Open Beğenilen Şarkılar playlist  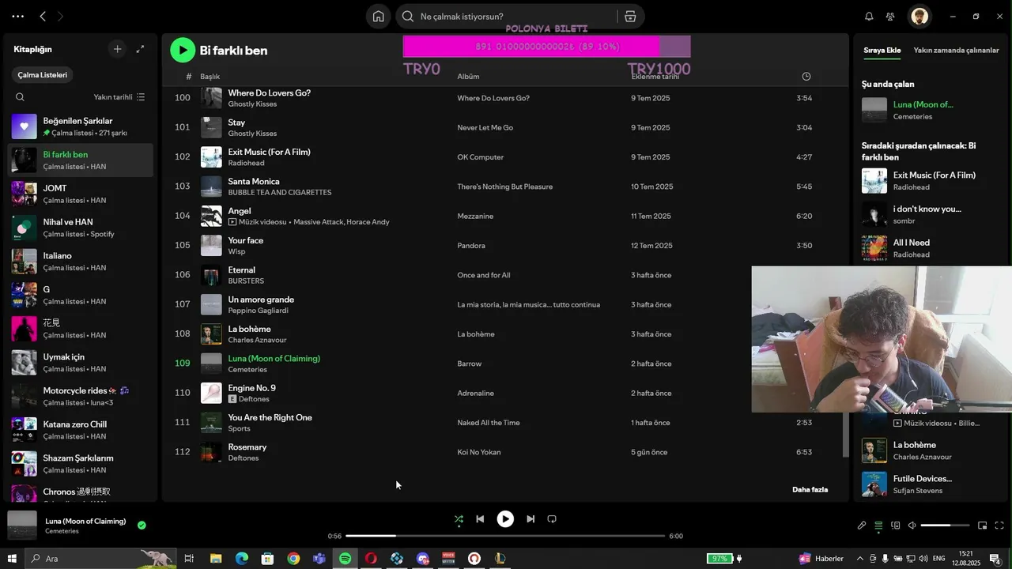[81, 126]
